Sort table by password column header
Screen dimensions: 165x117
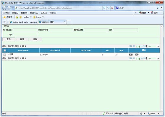(x=55, y=51)
